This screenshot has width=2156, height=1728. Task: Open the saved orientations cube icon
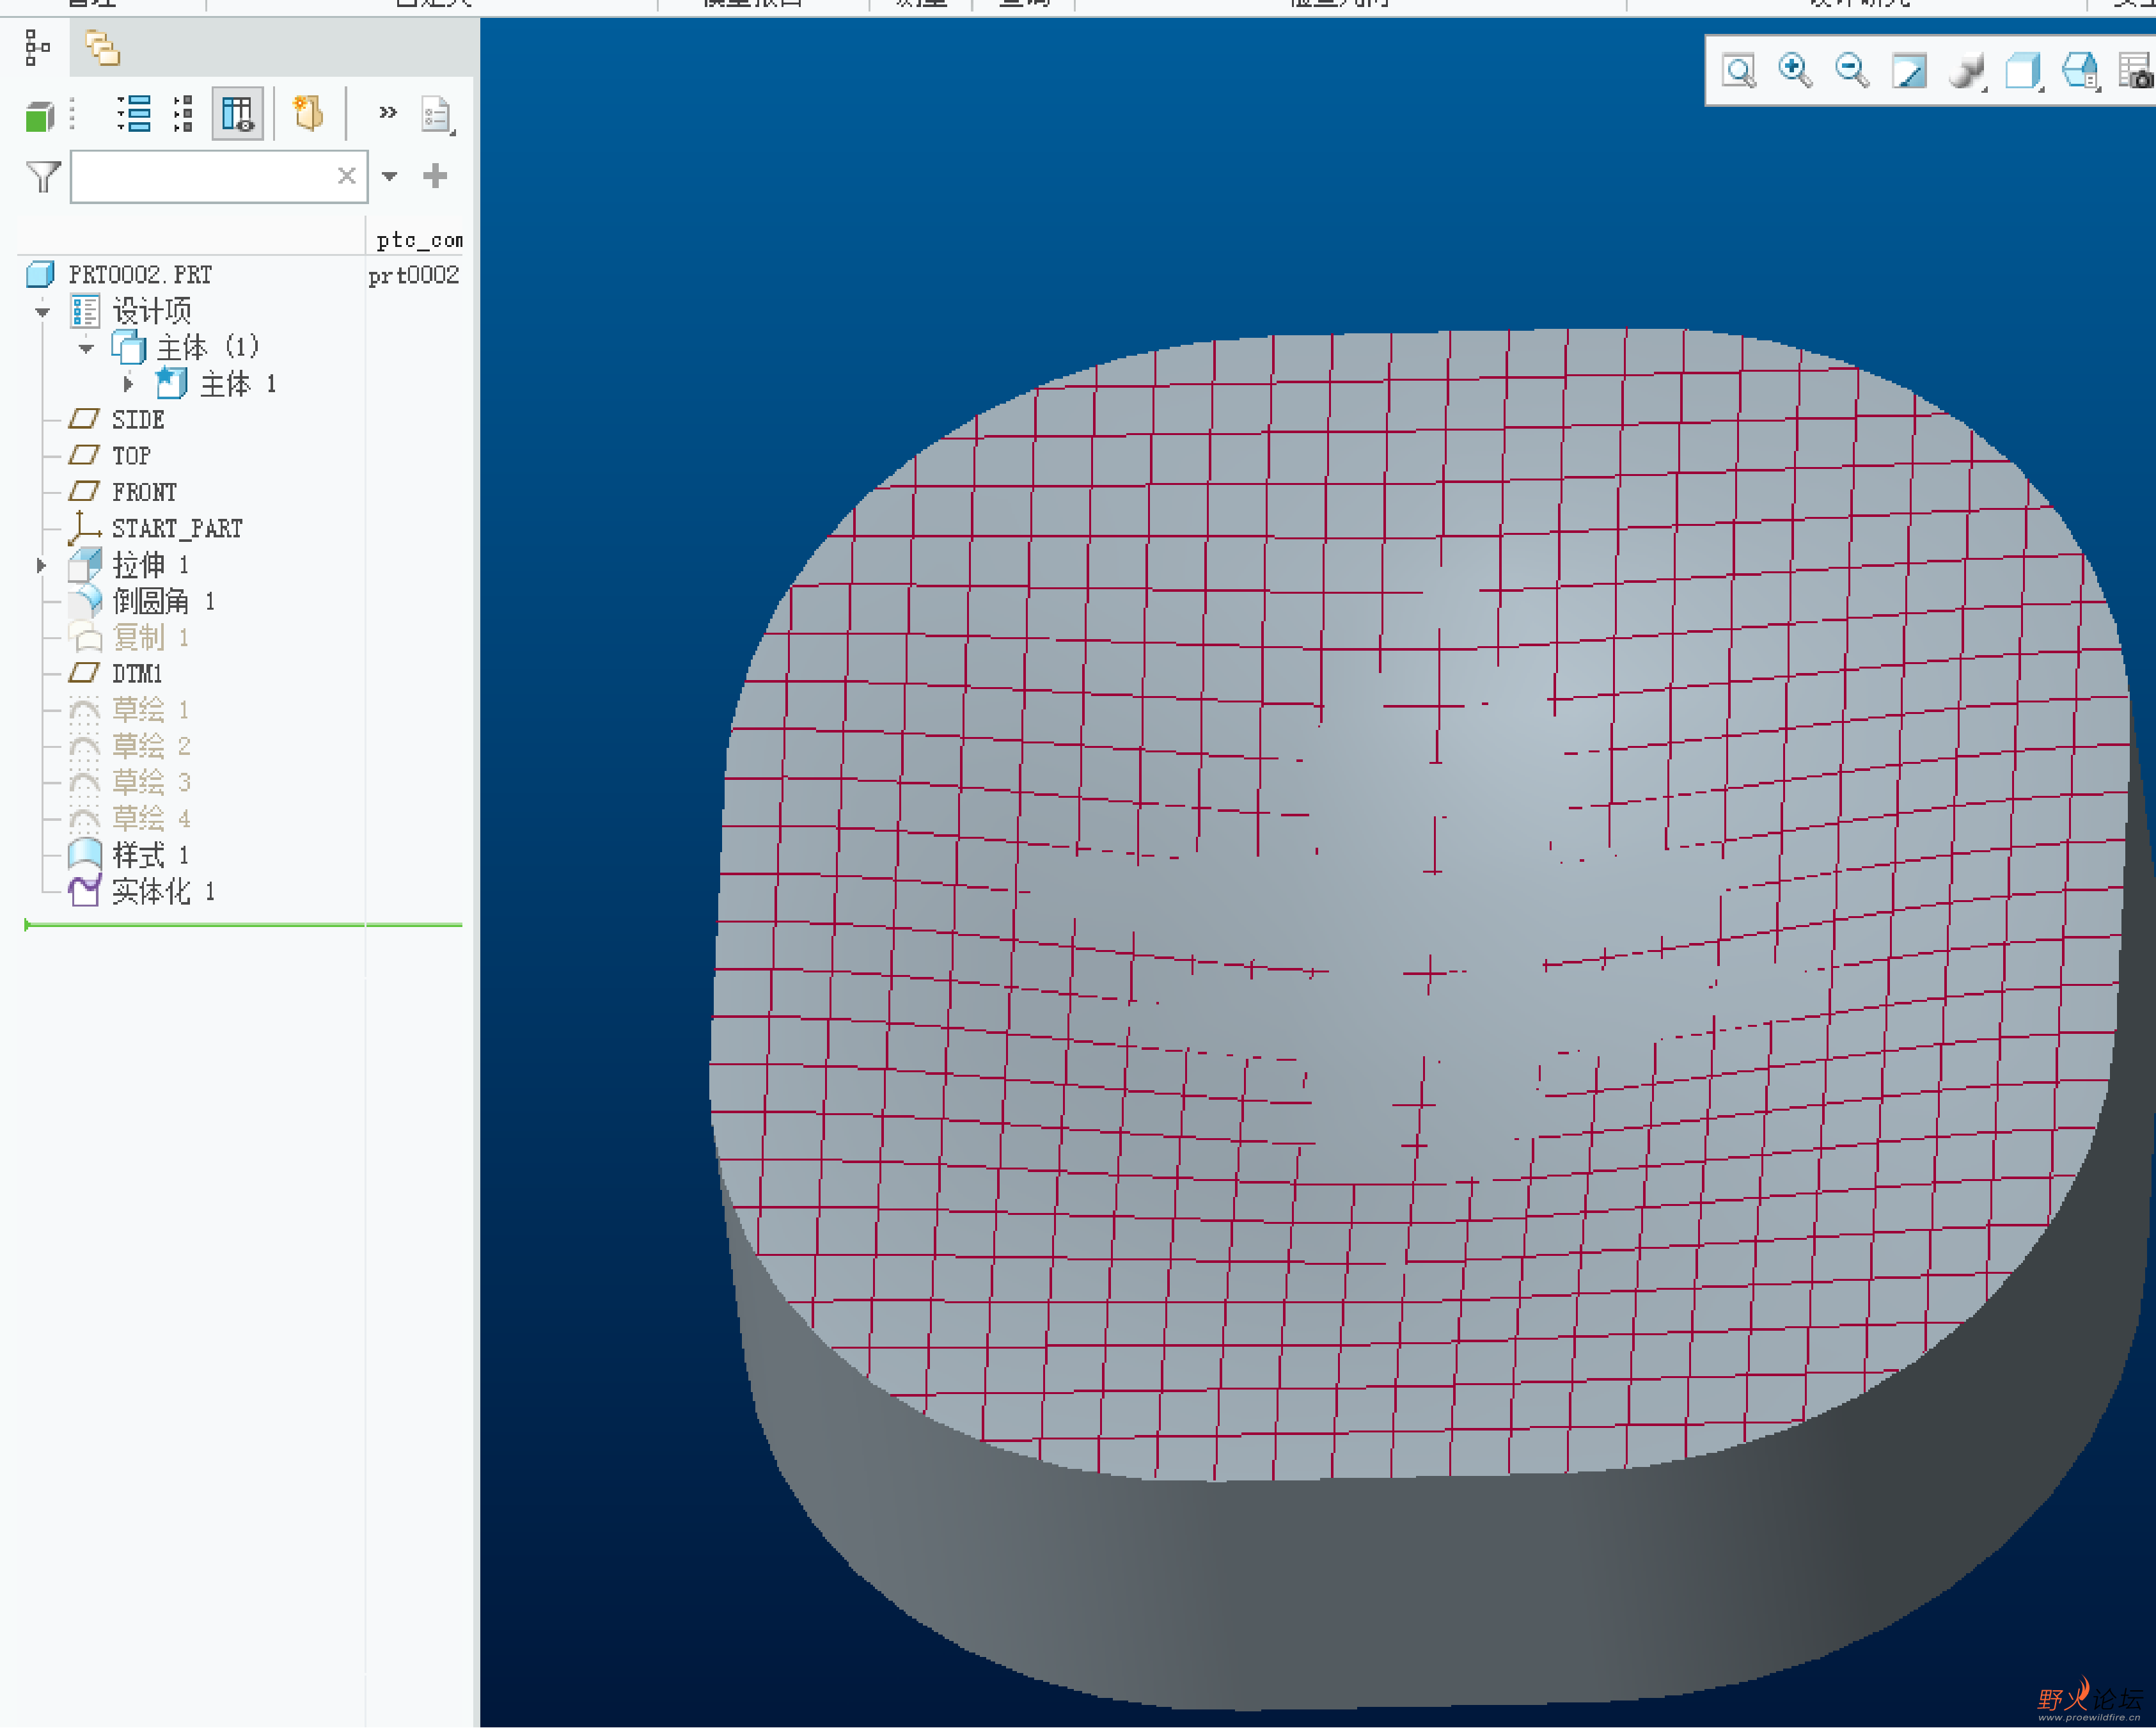pyautogui.click(x=2023, y=71)
